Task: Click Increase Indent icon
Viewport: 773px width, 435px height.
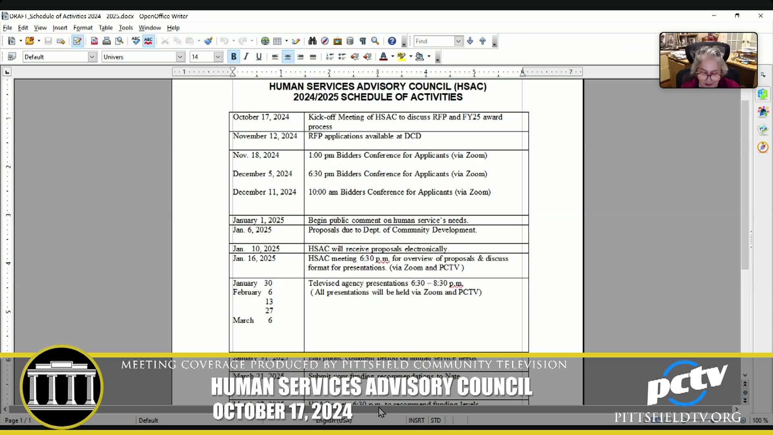Action: pyautogui.click(x=367, y=57)
